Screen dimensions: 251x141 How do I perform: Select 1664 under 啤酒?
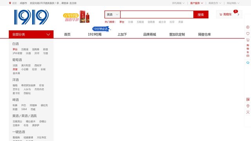coord(24,109)
